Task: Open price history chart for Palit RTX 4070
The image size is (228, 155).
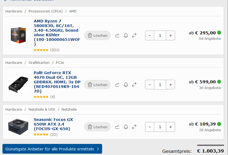Action: [x=117, y=85]
